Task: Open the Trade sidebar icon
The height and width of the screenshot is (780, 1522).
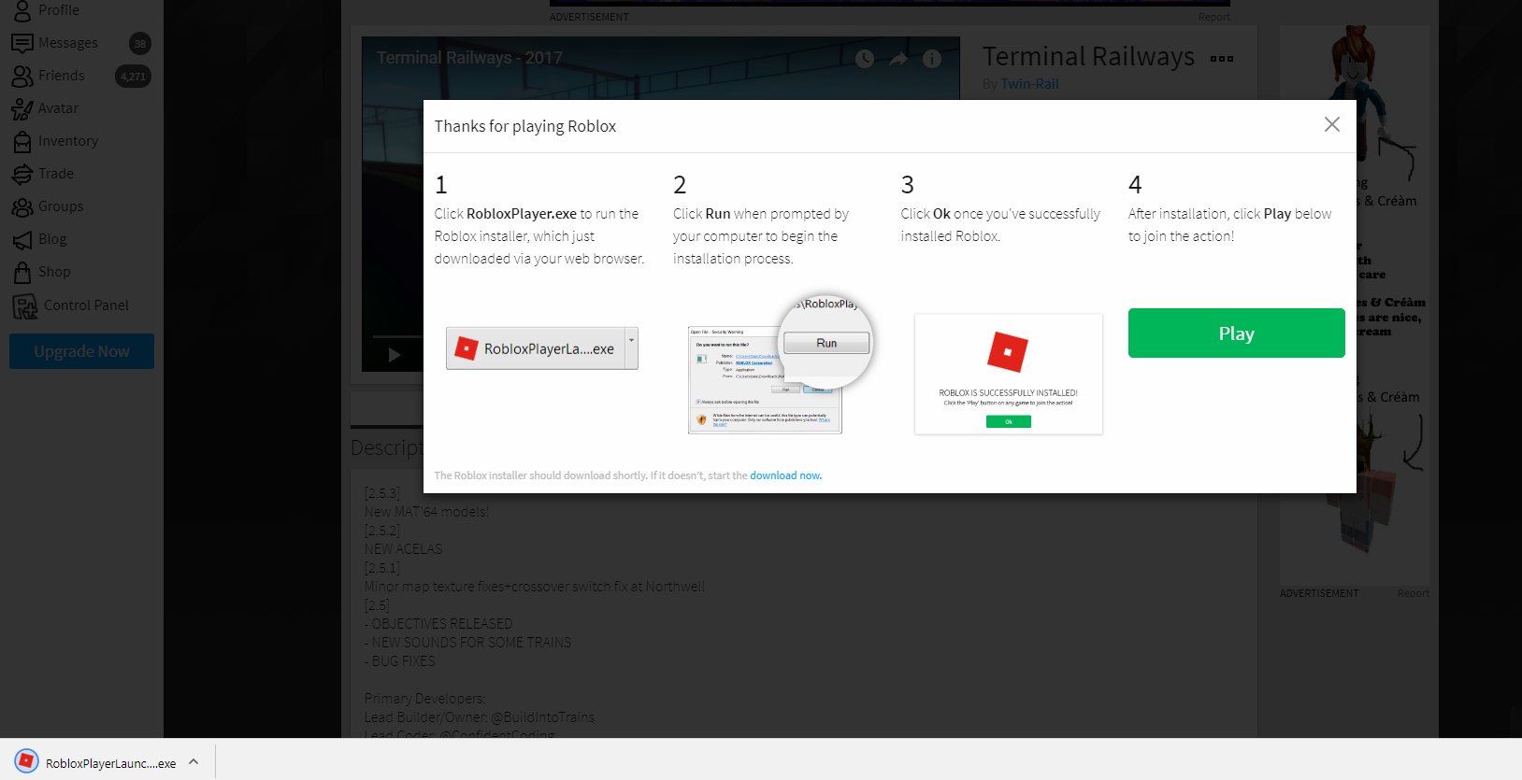Action: [x=22, y=174]
